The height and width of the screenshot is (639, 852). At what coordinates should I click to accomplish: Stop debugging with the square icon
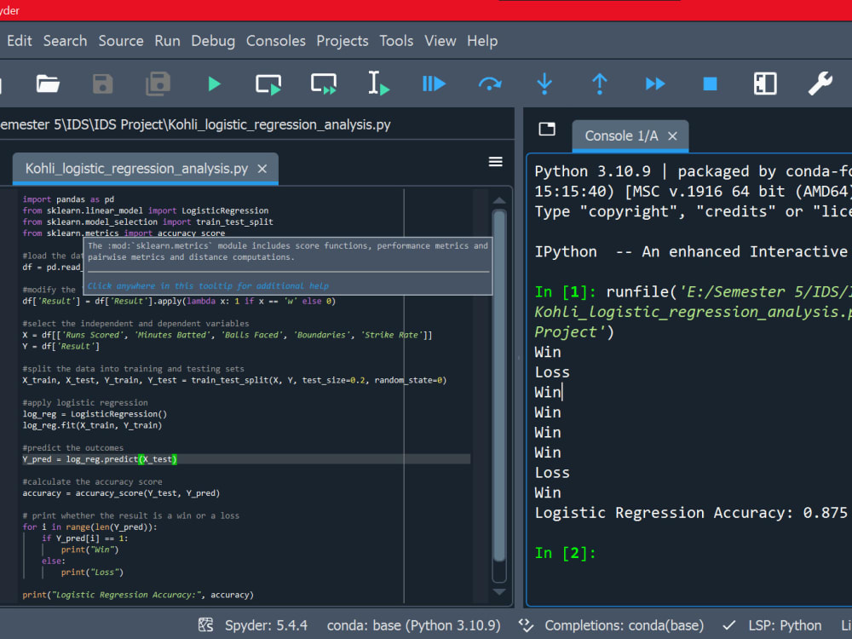(710, 83)
